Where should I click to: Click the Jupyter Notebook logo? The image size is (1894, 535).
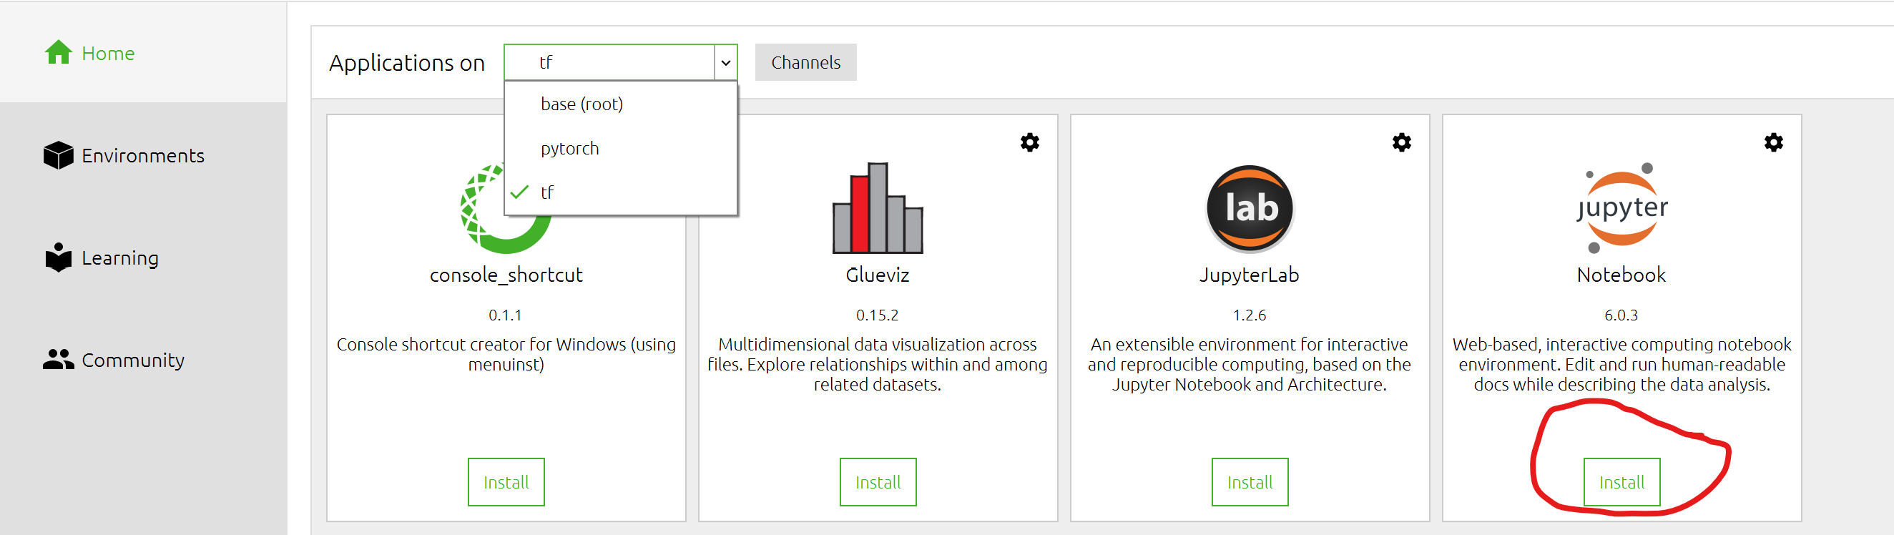point(1621,208)
